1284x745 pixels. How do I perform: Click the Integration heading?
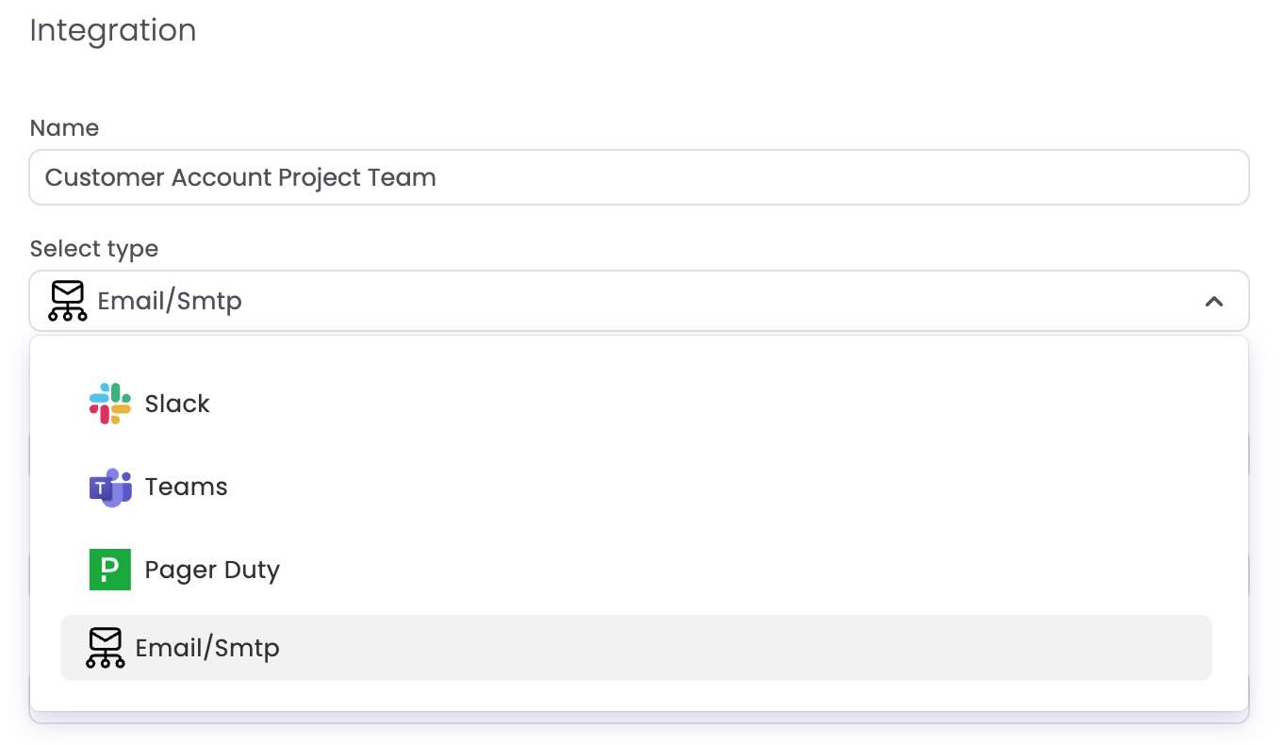(113, 30)
